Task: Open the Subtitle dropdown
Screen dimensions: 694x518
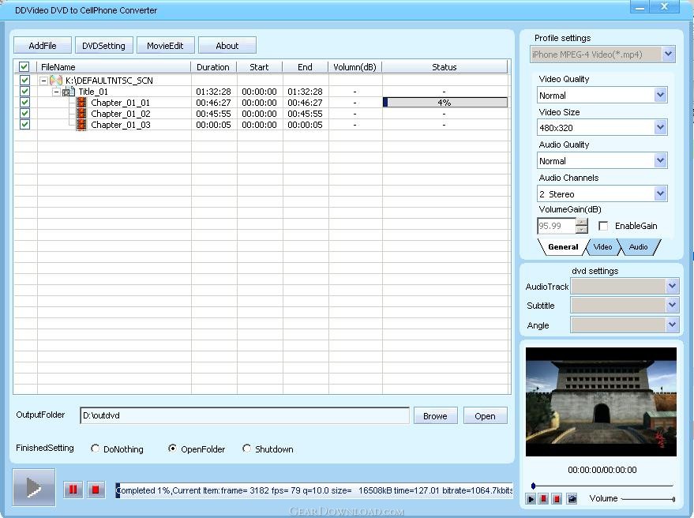Action: coord(672,305)
